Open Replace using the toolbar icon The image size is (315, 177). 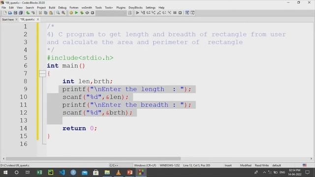(x=63, y=13)
